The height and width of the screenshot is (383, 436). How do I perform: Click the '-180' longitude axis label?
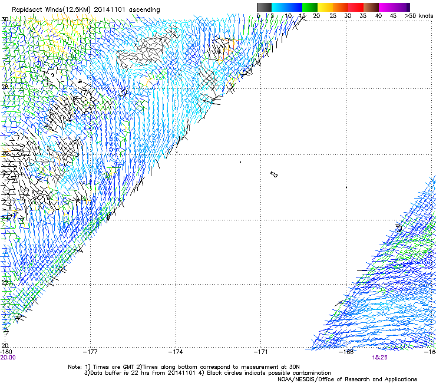[x=6, y=352]
